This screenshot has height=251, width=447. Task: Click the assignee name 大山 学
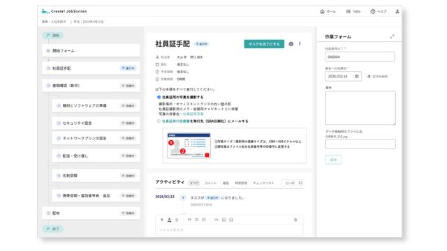pyautogui.click(x=182, y=57)
